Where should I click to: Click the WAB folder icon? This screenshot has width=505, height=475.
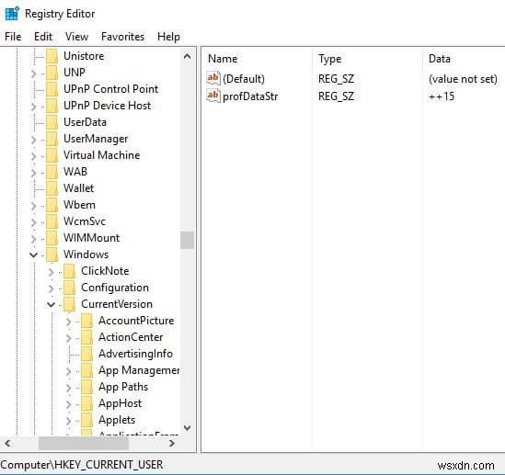52,172
